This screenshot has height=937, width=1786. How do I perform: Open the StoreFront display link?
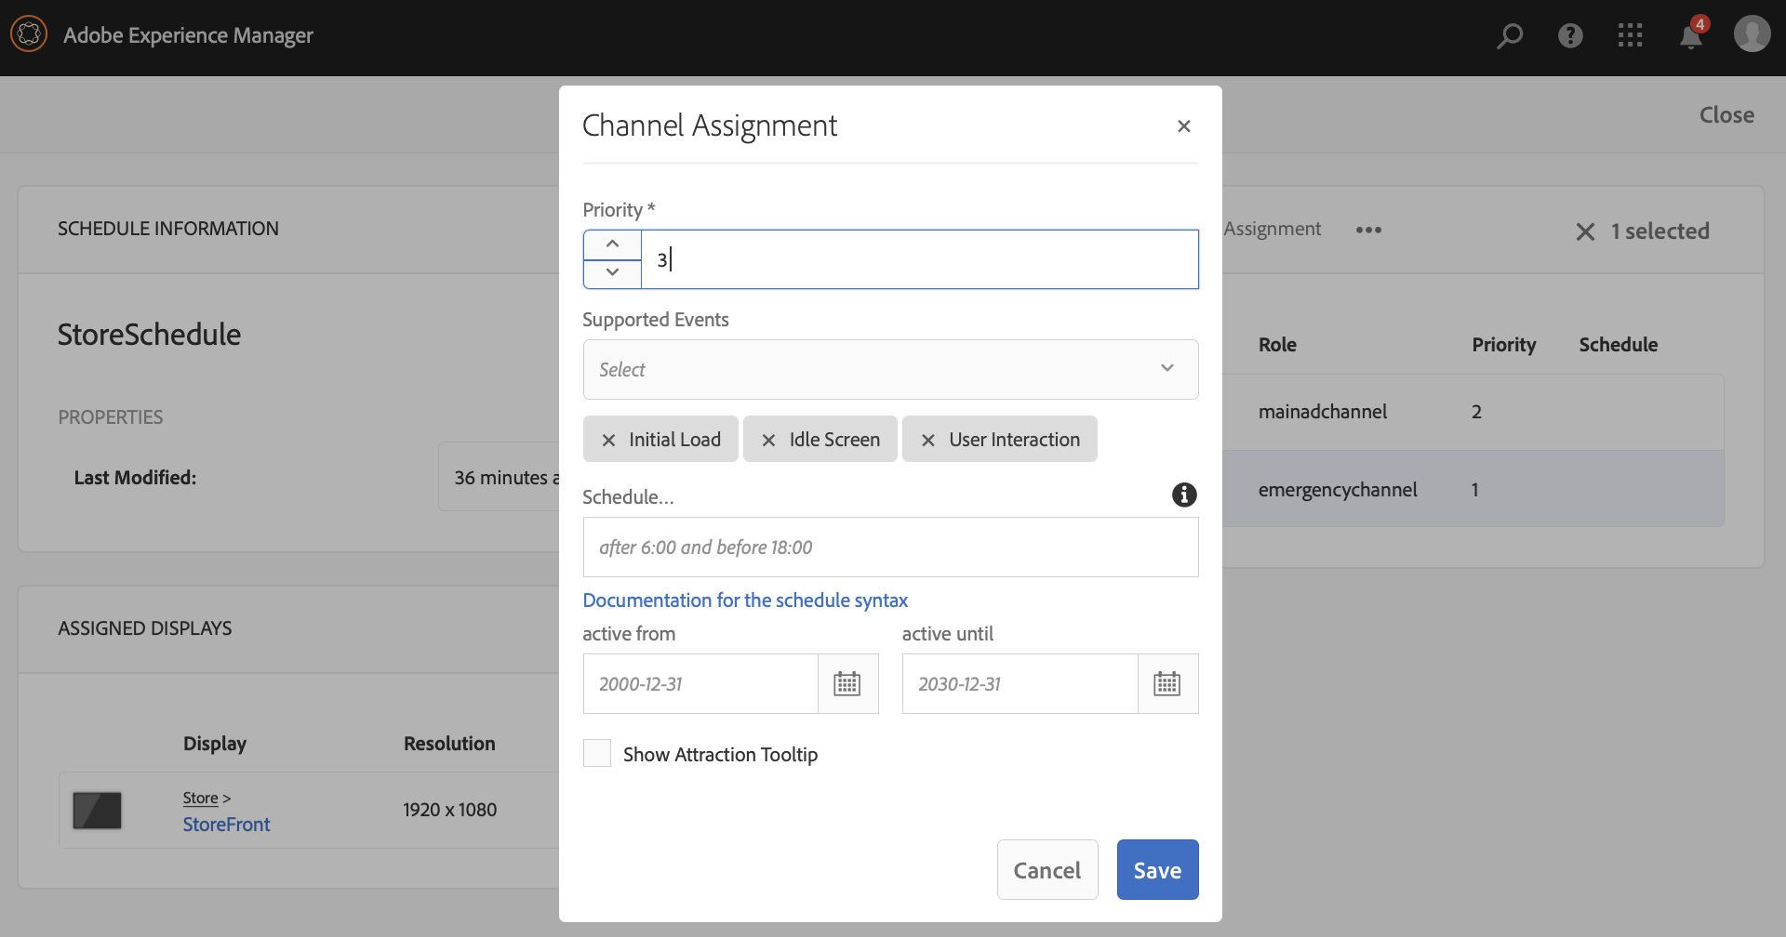point(226,825)
